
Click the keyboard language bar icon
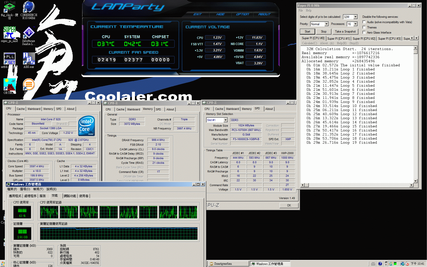(373, 264)
